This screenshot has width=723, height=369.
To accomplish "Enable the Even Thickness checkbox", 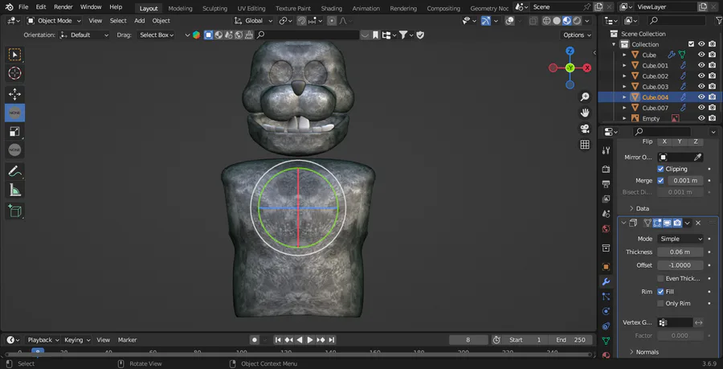I will [x=661, y=279].
